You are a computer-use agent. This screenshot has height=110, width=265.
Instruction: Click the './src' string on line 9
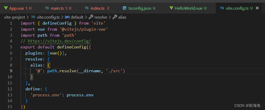(114, 71)
